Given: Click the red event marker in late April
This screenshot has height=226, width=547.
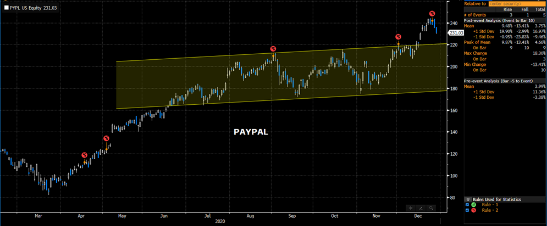Looking at the screenshot, I should tap(107, 138).
